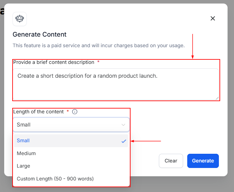Click the chevron arrow in the length dropdown
This screenshot has width=234, height=192.
coord(123,125)
